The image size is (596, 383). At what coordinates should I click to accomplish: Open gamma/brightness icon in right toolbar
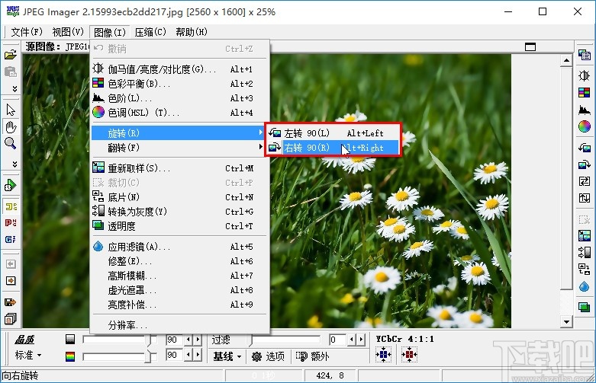click(585, 75)
